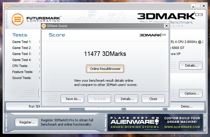
Task: Click the 'Game Test 1:' label
Action: (22, 42)
